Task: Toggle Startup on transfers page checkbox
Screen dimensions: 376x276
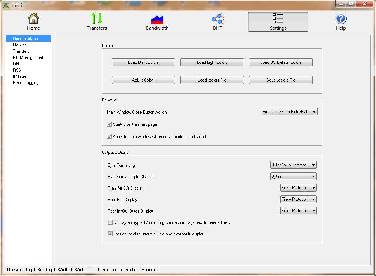Action: pos(110,124)
